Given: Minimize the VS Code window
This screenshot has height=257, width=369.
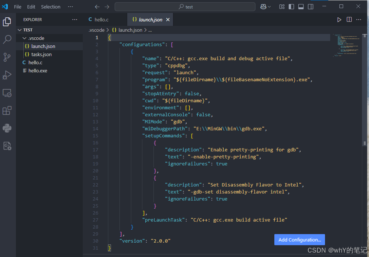Looking at the screenshot, I should [324, 7].
